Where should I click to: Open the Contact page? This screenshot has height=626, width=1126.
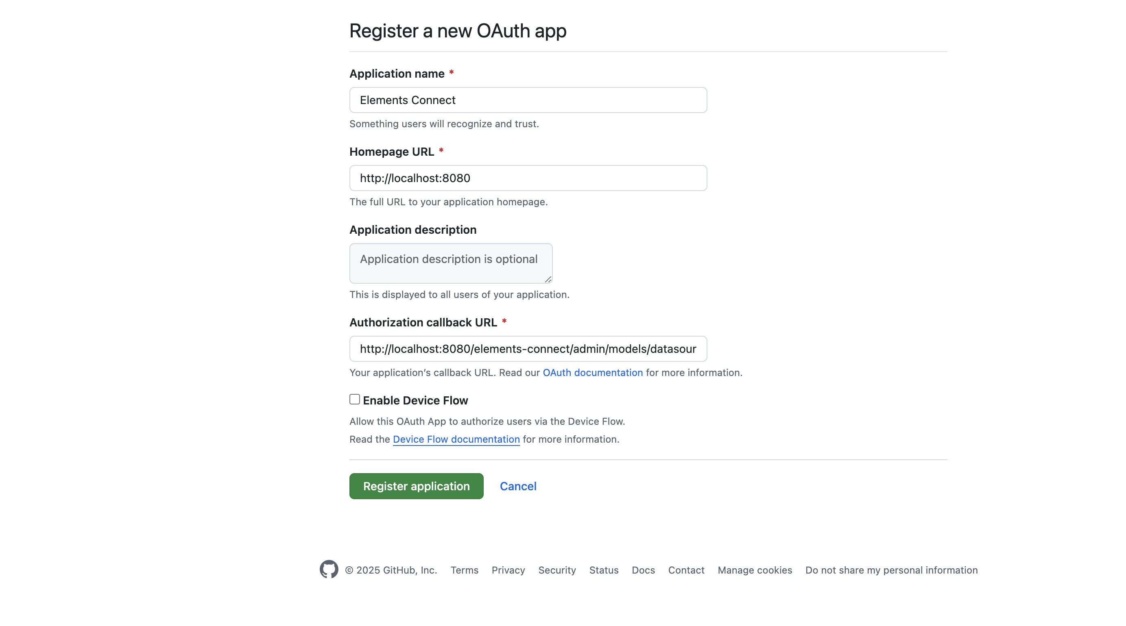coord(685,570)
